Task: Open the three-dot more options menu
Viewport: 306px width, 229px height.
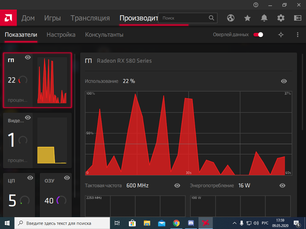Action: (x=298, y=35)
